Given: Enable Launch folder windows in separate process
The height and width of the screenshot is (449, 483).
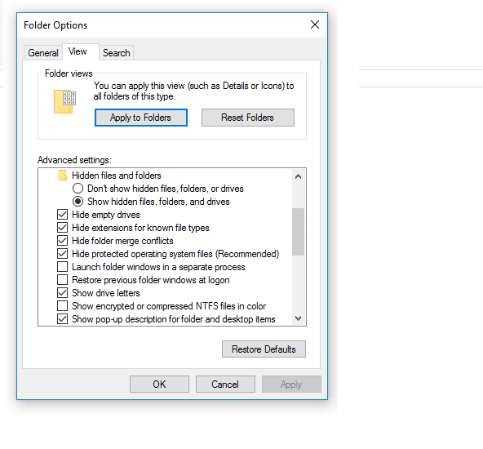Looking at the screenshot, I should coord(63,267).
